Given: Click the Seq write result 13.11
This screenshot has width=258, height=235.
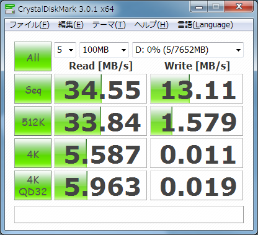Looking at the screenshot, I should tap(197, 89).
